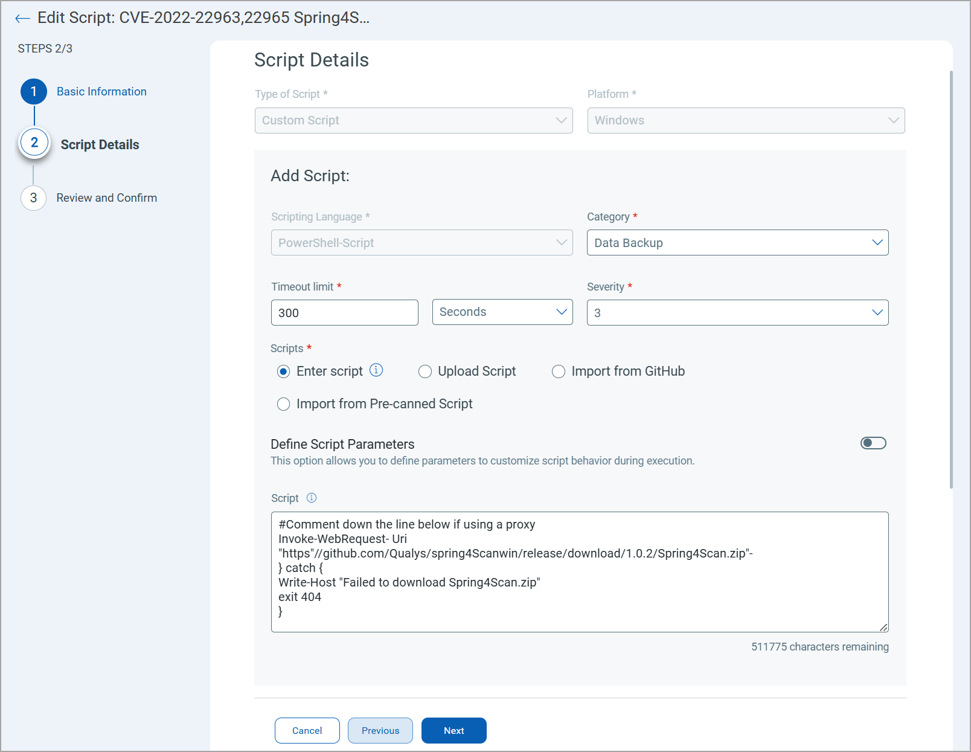Click the 'STEPS 2/3' label
The height and width of the screenshot is (752, 971).
(45, 49)
